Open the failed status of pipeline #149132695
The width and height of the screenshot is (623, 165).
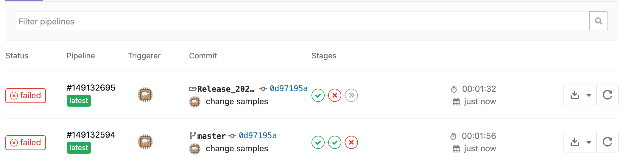click(26, 96)
